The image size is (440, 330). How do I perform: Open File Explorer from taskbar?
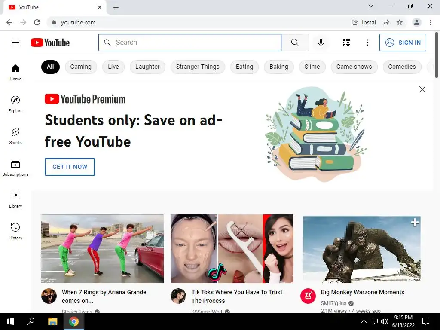[52, 321]
